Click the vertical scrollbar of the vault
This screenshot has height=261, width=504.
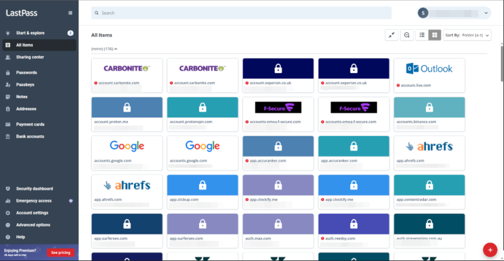click(502, 63)
